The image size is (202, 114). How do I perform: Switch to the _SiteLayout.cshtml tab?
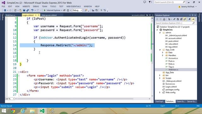(49, 15)
